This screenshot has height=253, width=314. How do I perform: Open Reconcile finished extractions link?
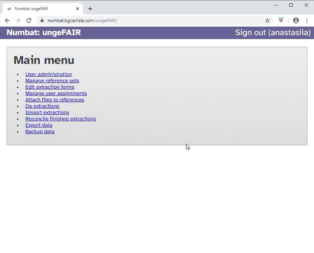pos(61,119)
